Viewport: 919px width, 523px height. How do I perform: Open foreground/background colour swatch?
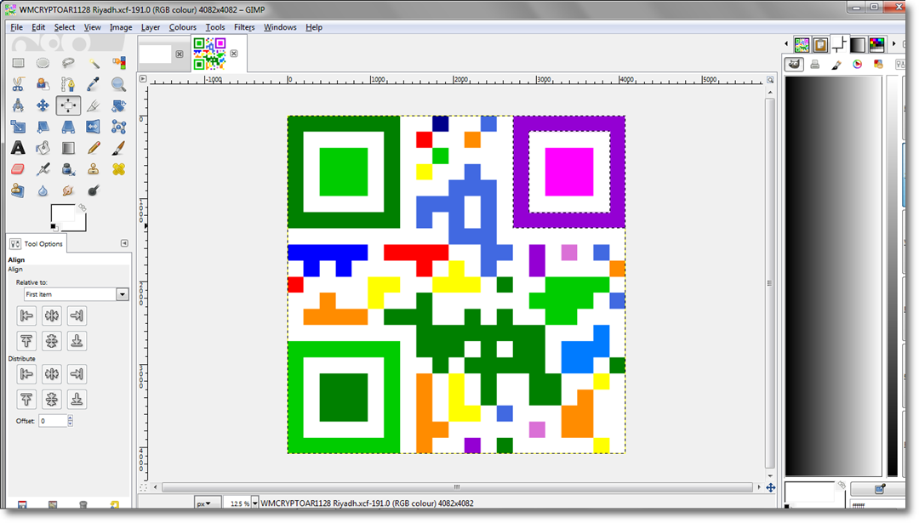coord(69,218)
